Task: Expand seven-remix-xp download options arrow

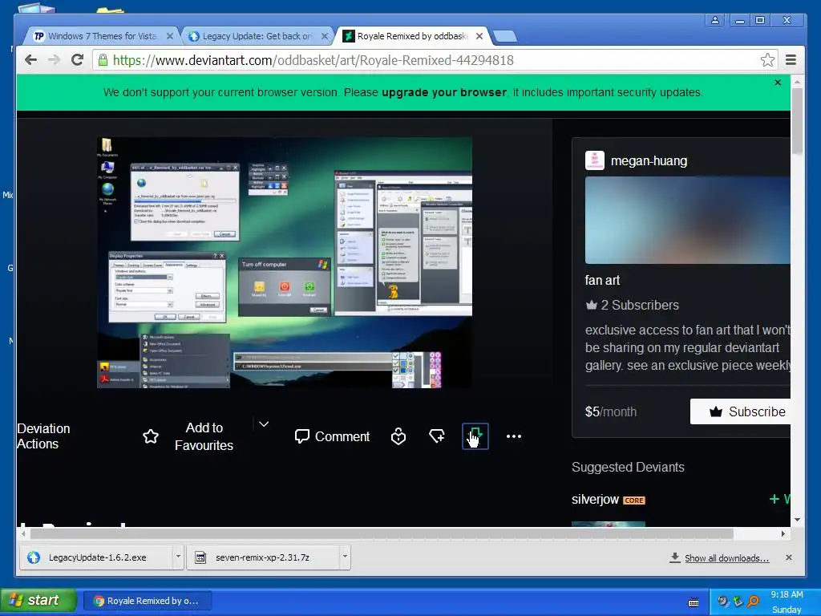Action: [345, 557]
